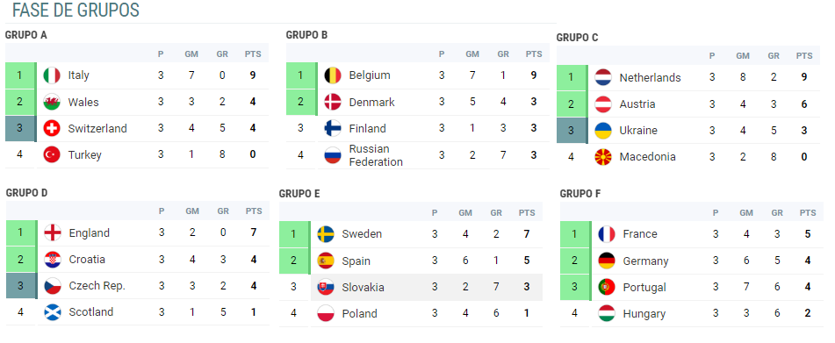Select the Sweden flag icon
The image size is (835, 343).
(326, 234)
